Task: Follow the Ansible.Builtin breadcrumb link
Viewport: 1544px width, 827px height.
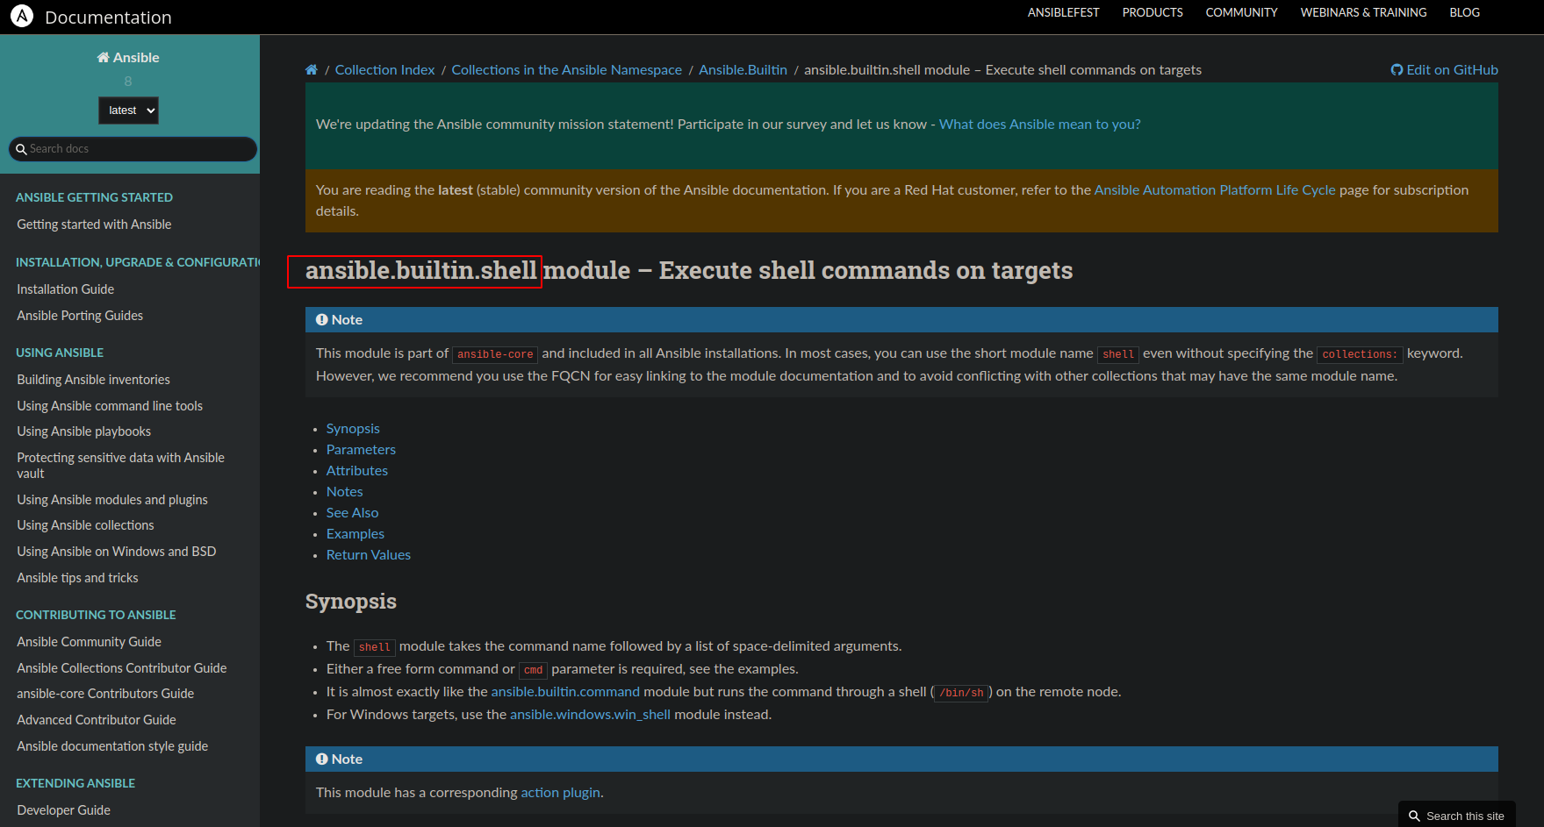Action: pos(743,70)
